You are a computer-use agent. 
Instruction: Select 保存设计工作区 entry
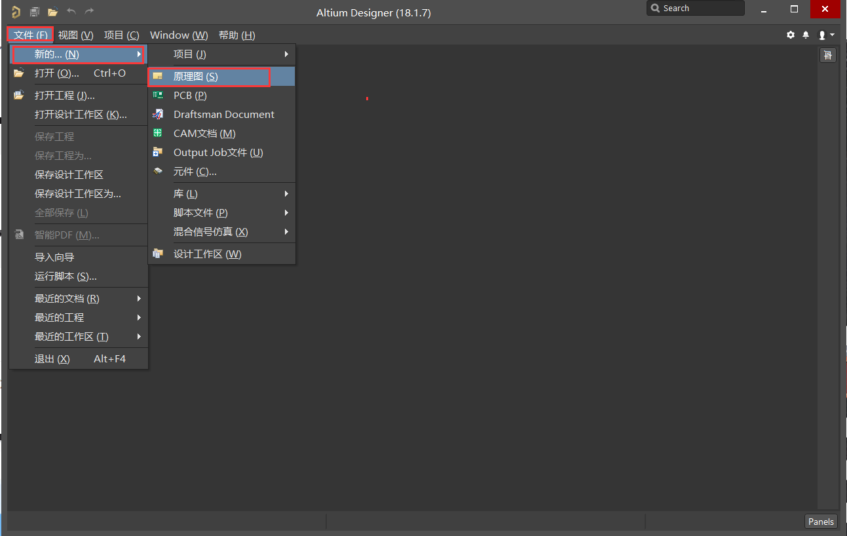[79, 175]
